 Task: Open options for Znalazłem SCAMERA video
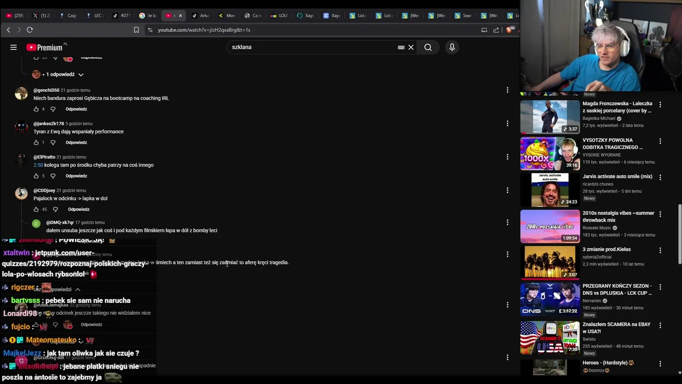(660, 325)
